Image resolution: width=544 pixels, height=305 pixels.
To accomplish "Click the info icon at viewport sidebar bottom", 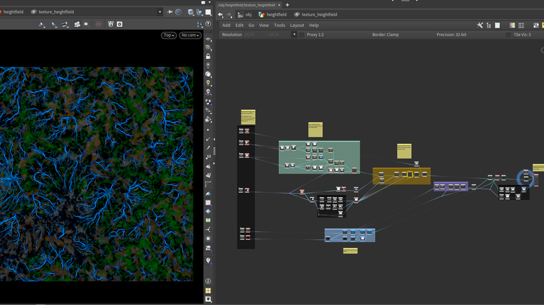I will coord(208,281).
